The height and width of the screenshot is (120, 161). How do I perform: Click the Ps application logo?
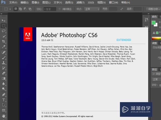pyautogui.click(x=3, y=2)
